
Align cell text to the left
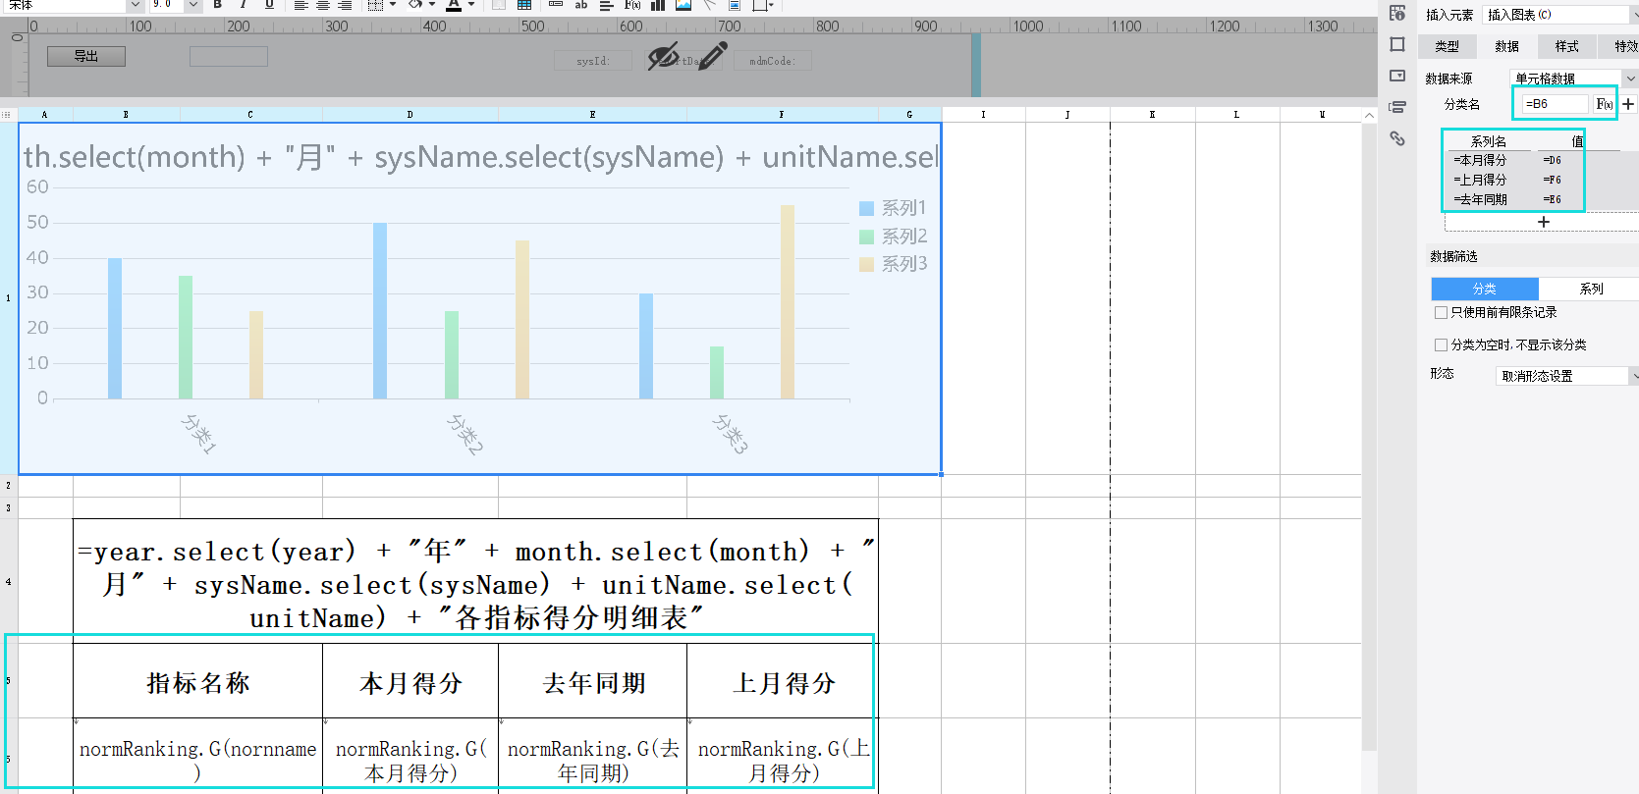[x=301, y=5]
